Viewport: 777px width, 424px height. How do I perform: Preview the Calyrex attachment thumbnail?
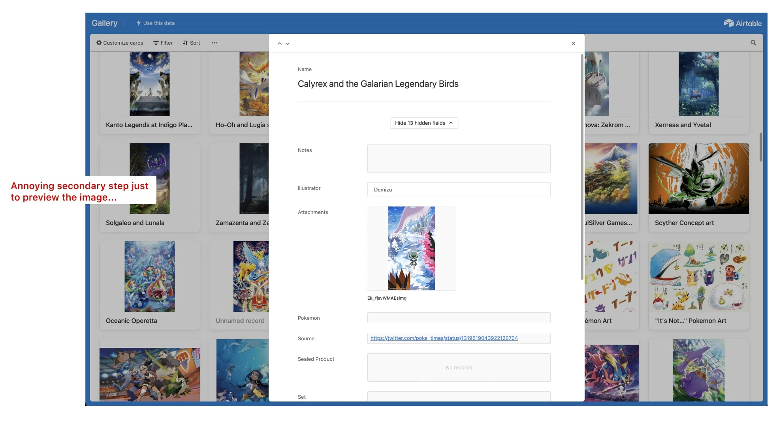[411, 248]
